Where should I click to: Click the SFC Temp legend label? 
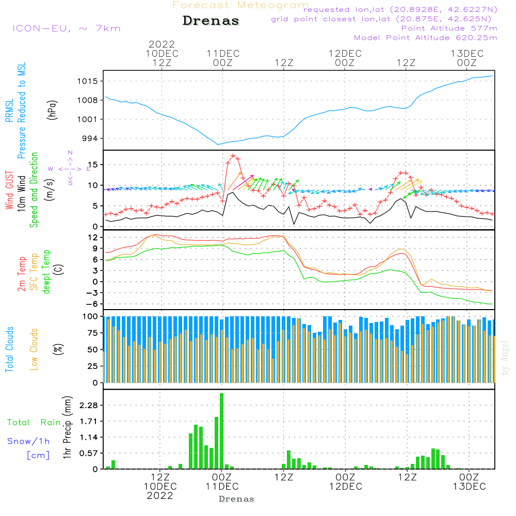click(x=34, y=272)
